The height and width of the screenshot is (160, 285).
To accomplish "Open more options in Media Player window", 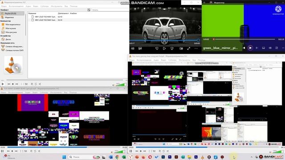I will pyautogui.click(x=283, y=48).
